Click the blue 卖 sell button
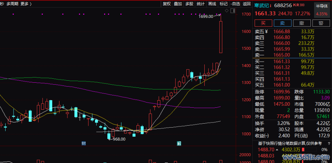332x163 pixels. [283, 23]
